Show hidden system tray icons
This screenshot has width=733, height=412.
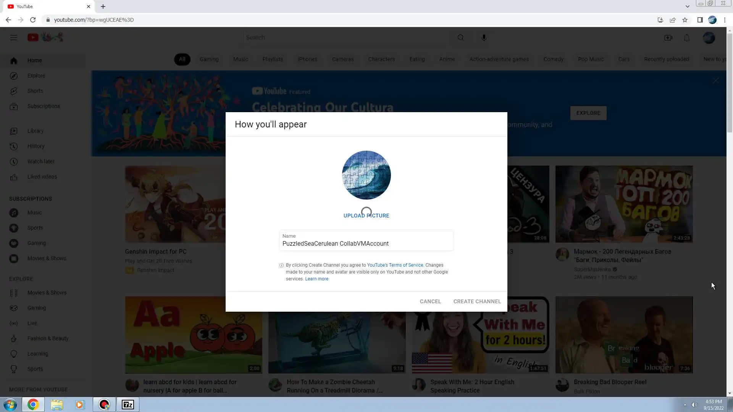coord(685,405)
